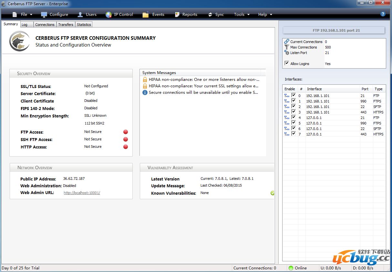Click 'Day 0 of 25 for Trial' status text
Image resolution: width=392 pixels, height=272 pixels.
21,268
